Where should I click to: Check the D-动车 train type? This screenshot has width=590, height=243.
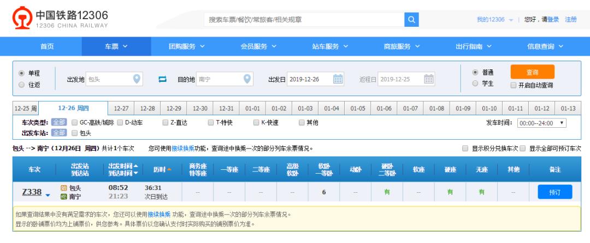pyautogui.click(x=120, y=122)
